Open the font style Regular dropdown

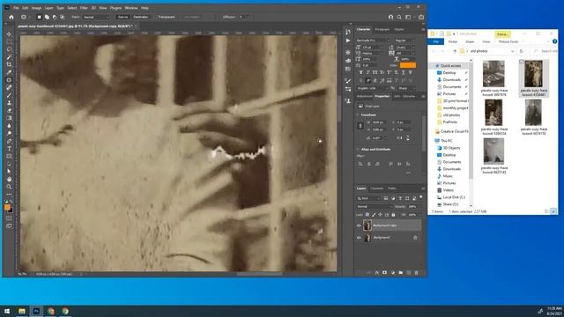coord(405,41)
